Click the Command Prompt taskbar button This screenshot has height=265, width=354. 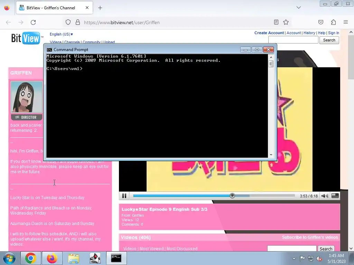[x=116, y=258]
